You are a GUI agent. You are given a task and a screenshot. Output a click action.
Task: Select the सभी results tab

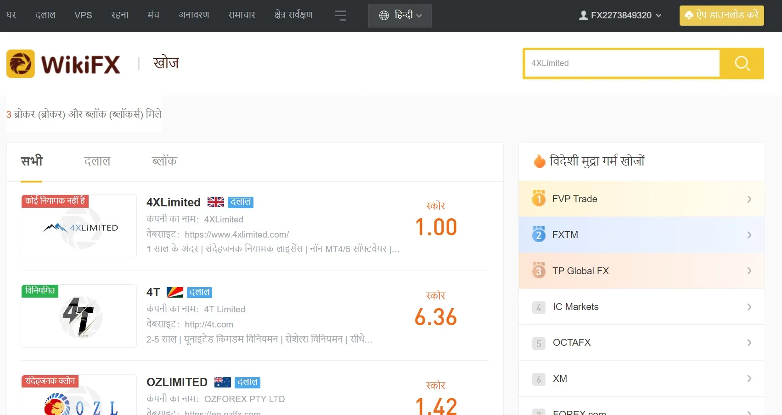click(x=32, y=161)
